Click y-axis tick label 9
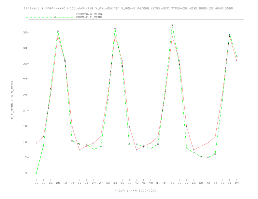The height and width of the screenshot is (199, 258). click(x=26, y=173)
